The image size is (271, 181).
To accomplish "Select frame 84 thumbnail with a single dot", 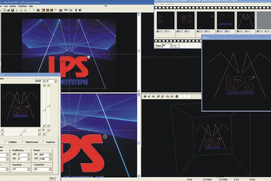I will 206,21.
